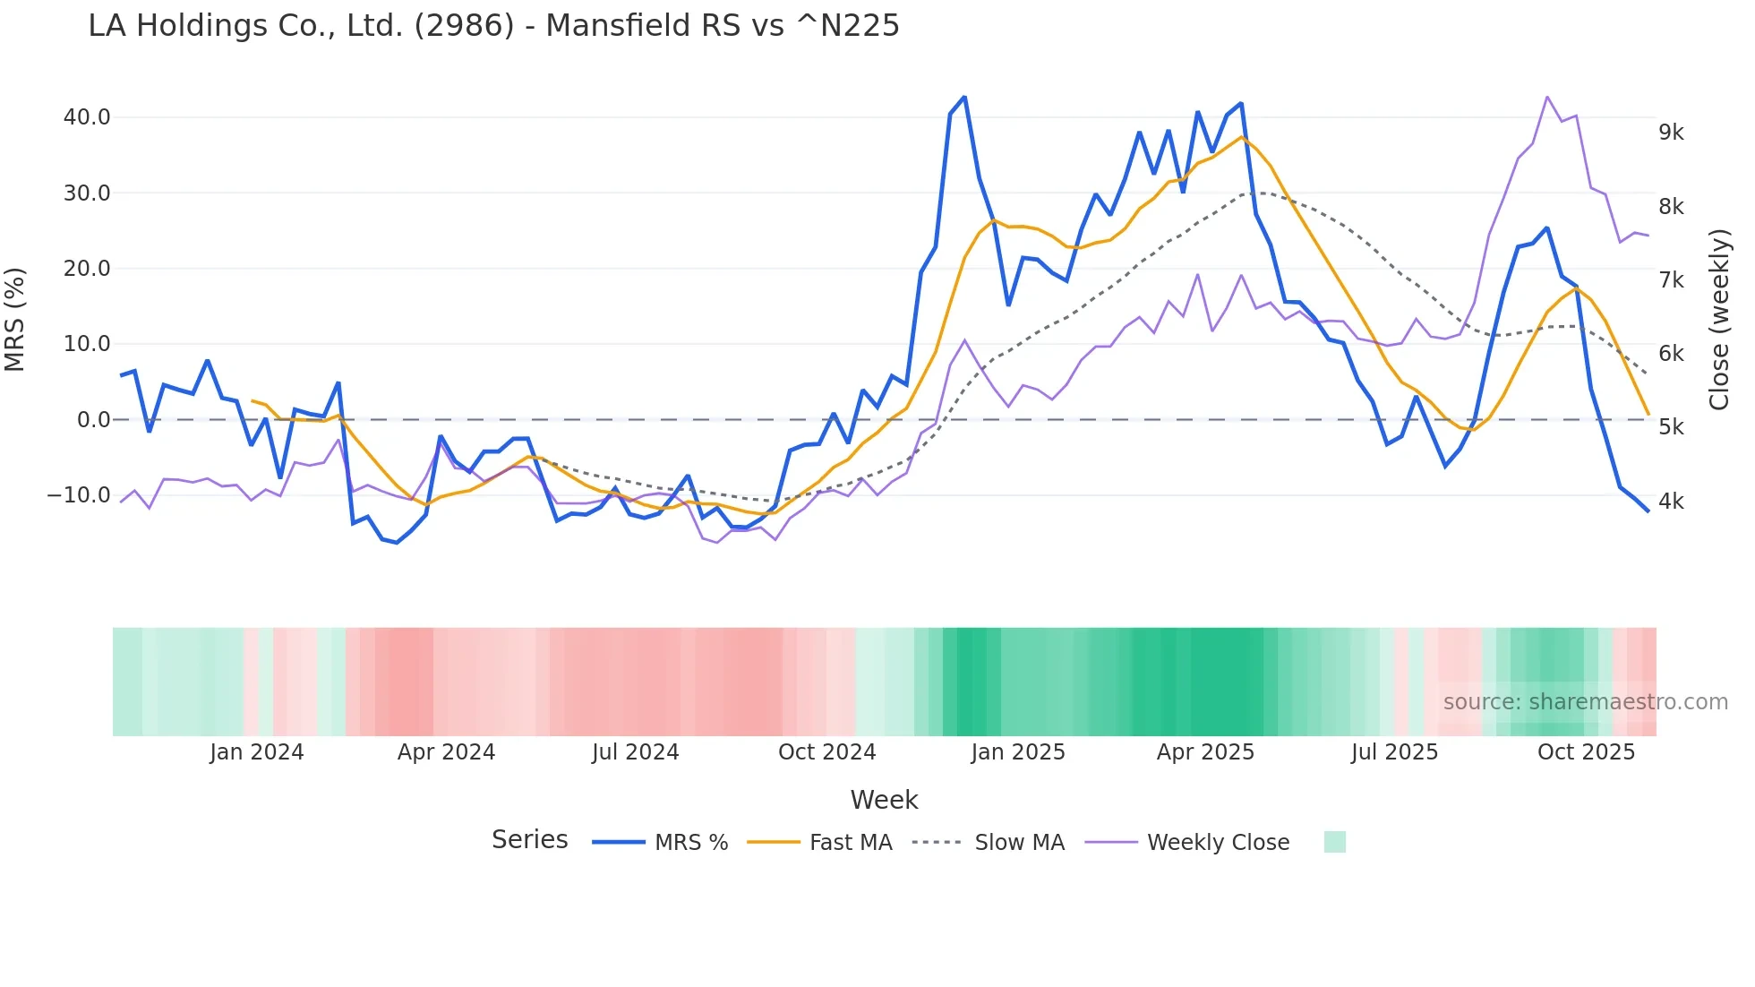
Task: Click the 'Apr 2025' x-axis label
Action: [x=1205, y=752]
